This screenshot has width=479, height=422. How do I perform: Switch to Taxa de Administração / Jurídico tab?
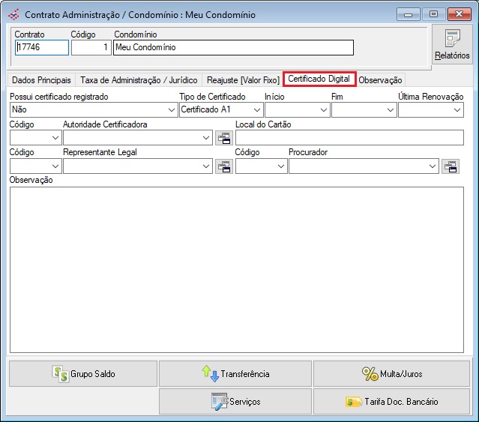(139, 79)
